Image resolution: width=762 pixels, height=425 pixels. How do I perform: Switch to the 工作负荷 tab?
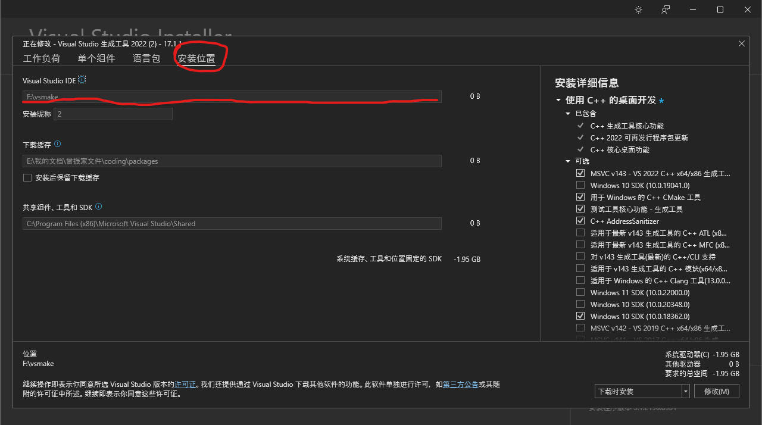pos(42,58)
